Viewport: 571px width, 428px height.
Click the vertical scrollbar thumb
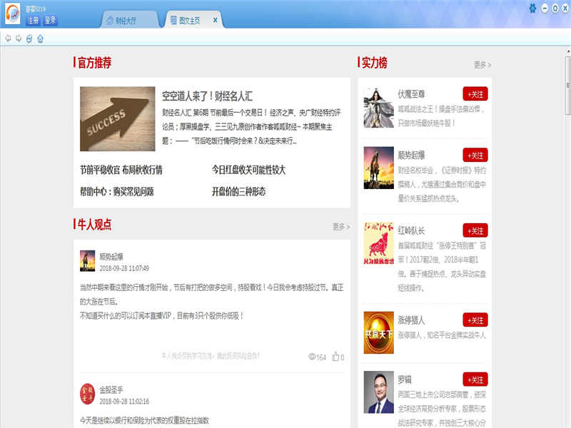[567, 85]
